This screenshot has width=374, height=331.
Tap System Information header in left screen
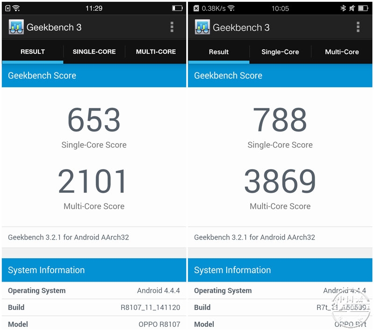click(x=94, y=270)
